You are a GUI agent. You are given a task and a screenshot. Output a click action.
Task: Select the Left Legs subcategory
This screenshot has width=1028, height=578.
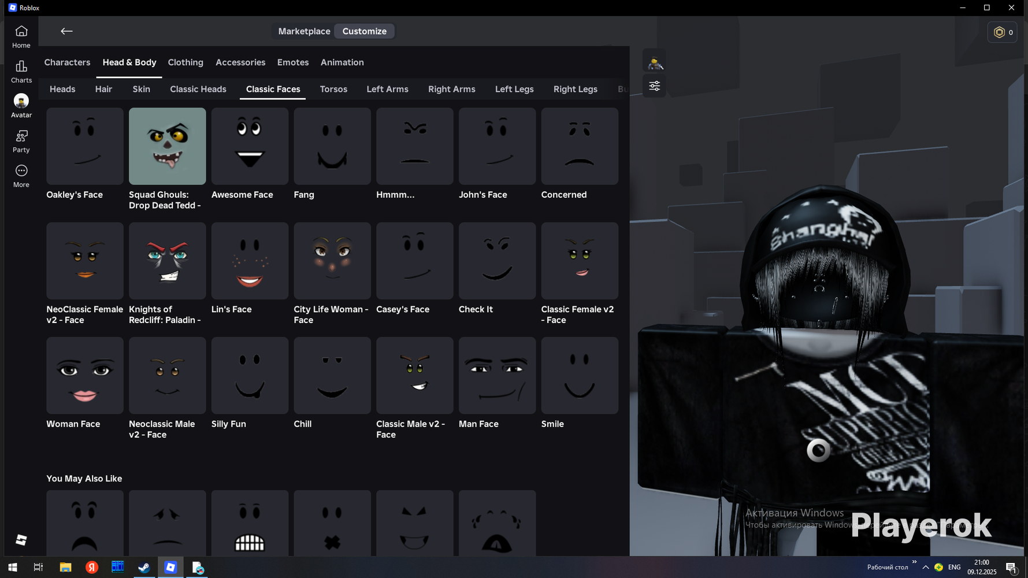(x=514, y=89)
